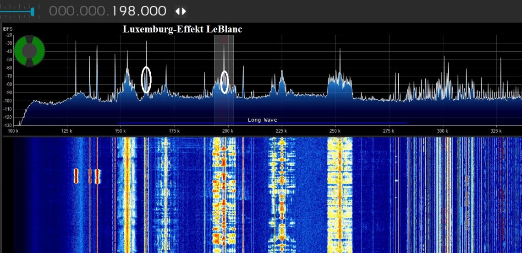The width and height of the screenshot is (522, 253).
Task: Click the 'Luxemburg-Effekt LeBlanc' title text
Action: pos(182,29)
